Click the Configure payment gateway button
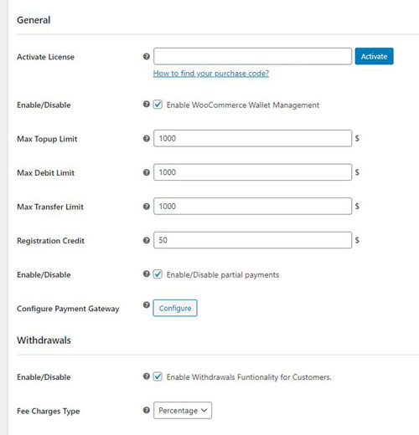Image resolution: width=419 pixels, height=435 pixels. click(175, 308)
